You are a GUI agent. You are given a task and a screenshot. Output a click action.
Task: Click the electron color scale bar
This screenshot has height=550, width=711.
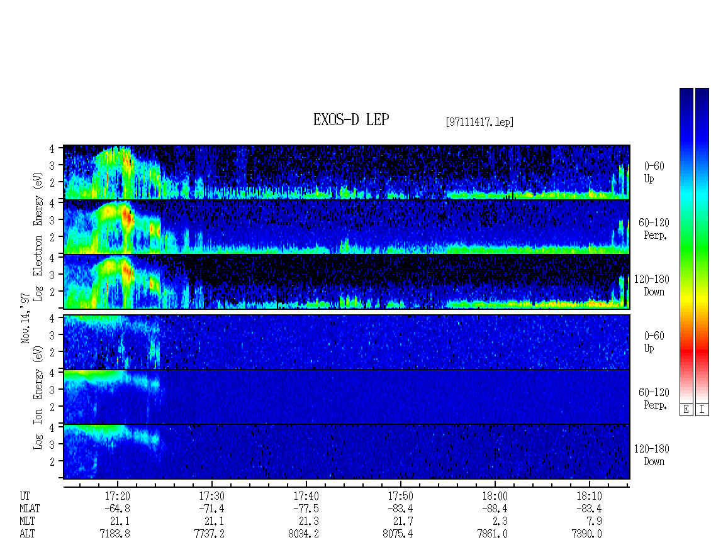coord(686,245)
